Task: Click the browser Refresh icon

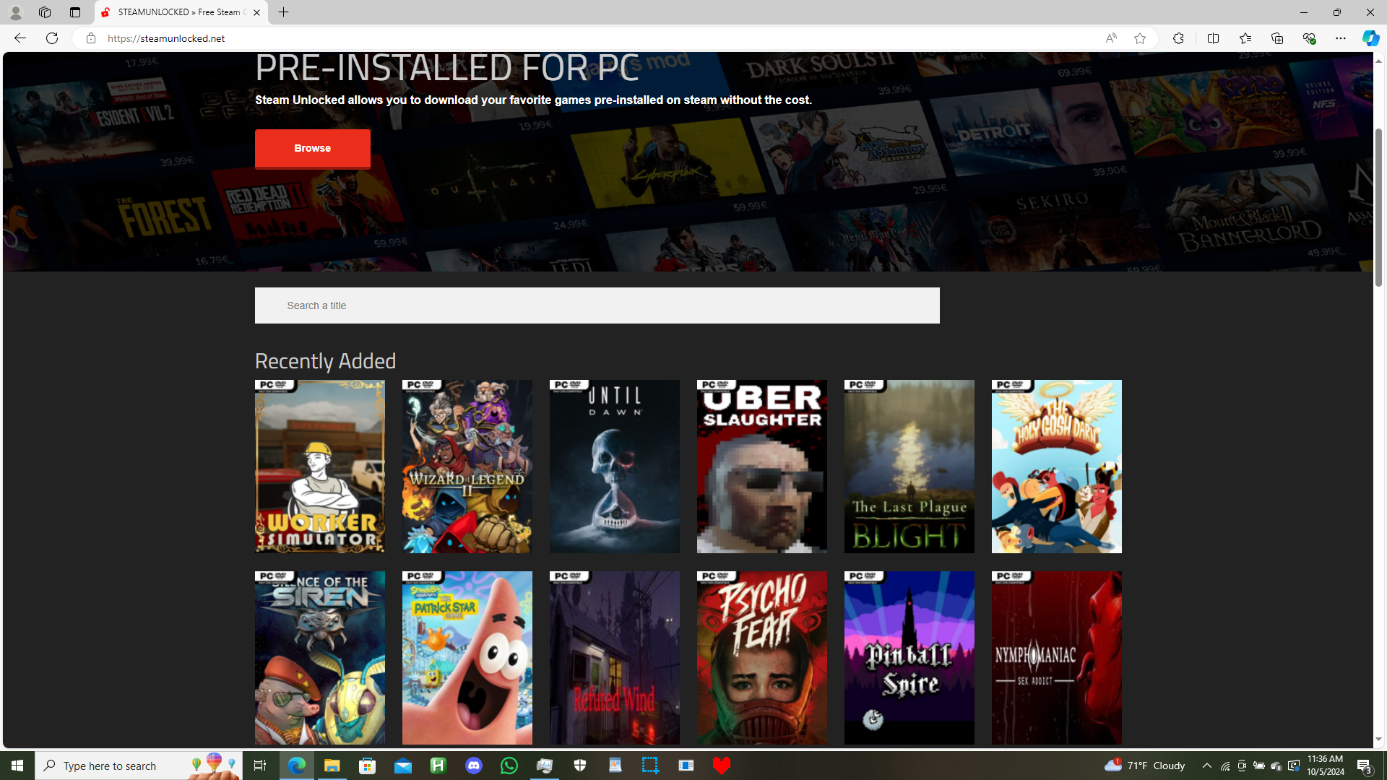Action: [52, 38]
